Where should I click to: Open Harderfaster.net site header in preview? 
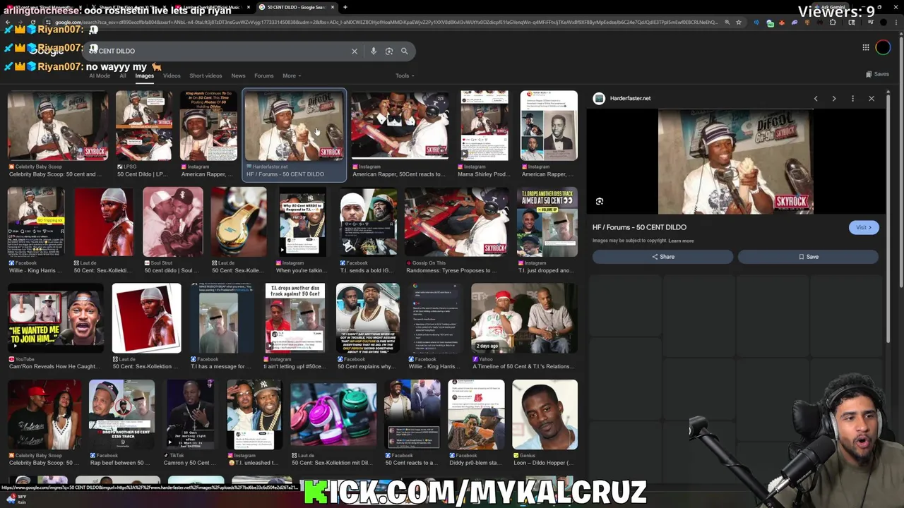coord(622,98)
